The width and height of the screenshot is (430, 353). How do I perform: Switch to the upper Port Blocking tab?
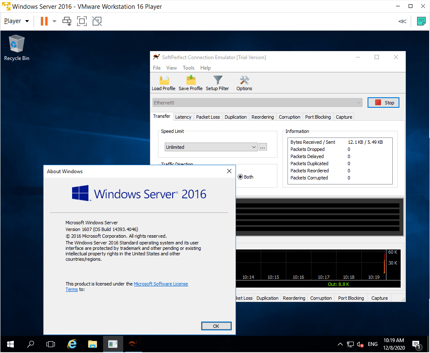tap(318, 117)
